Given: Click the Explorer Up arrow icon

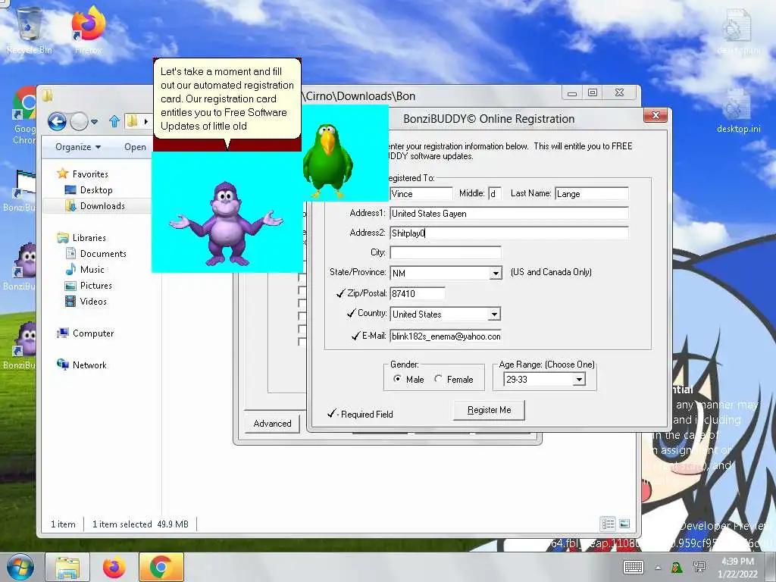Looking at the screenshot, I should pos(114,120).
